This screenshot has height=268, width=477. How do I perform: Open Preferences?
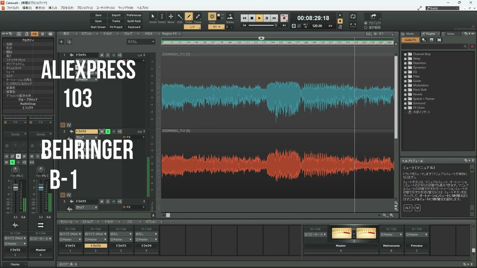coord(134,15)
